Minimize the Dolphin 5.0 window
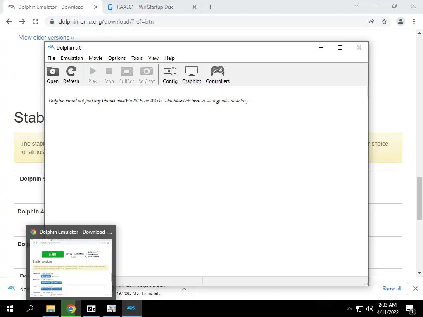The image size is (423, 317). click(x=321, y=47)
